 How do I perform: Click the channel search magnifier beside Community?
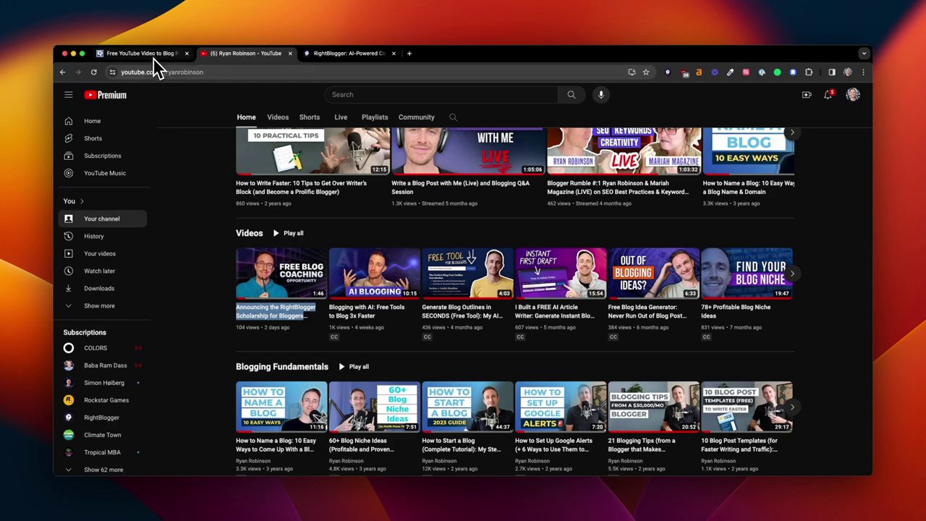point(453,117)
